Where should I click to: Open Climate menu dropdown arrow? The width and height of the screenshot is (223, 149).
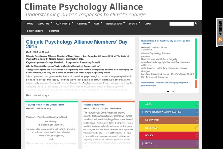[89, 23]
